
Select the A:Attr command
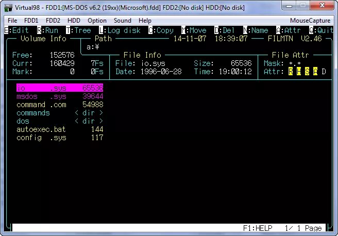tap(289, 30)
